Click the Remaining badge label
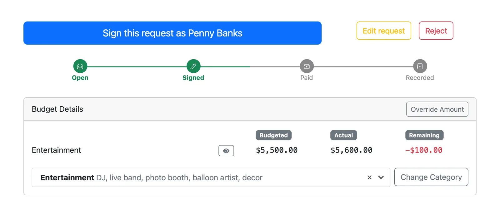Viewport: 500px width, 209px height. click(x=424, y=135)
